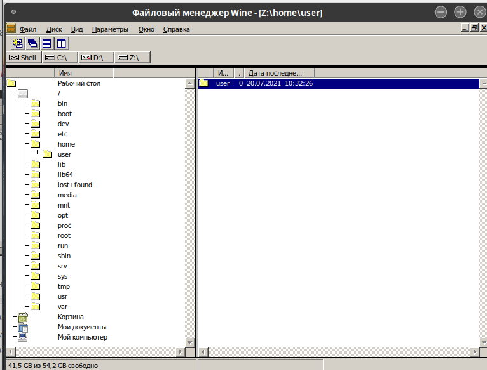
Task: Select the sbin tree entry
Action: pyautogui.click(x=64, y=256)
